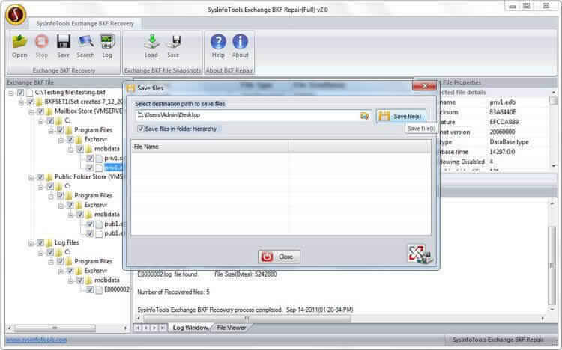Click the File Name column header
The width and height of the screenshot is (562, 350).
click(210, 147)
